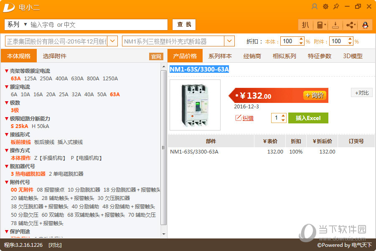Viewport: 376px width, 251px height.
Task: Click the 纠错 edit pencil icon
Action: [x=238, y=118]
